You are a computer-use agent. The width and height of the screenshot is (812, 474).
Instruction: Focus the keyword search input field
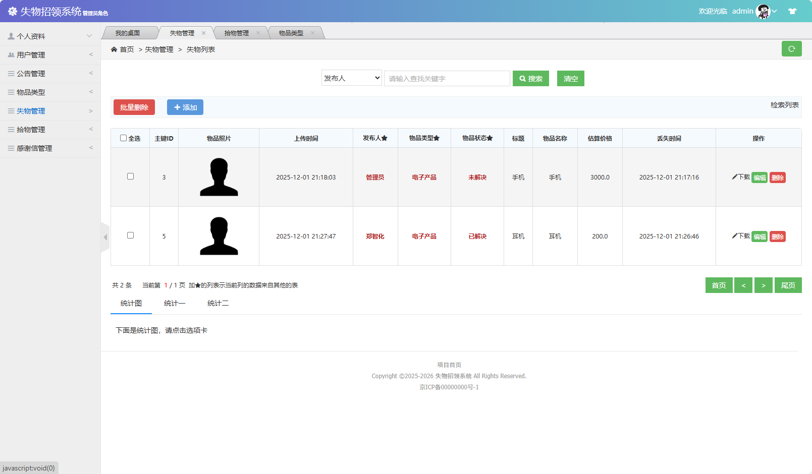point(447,79)
